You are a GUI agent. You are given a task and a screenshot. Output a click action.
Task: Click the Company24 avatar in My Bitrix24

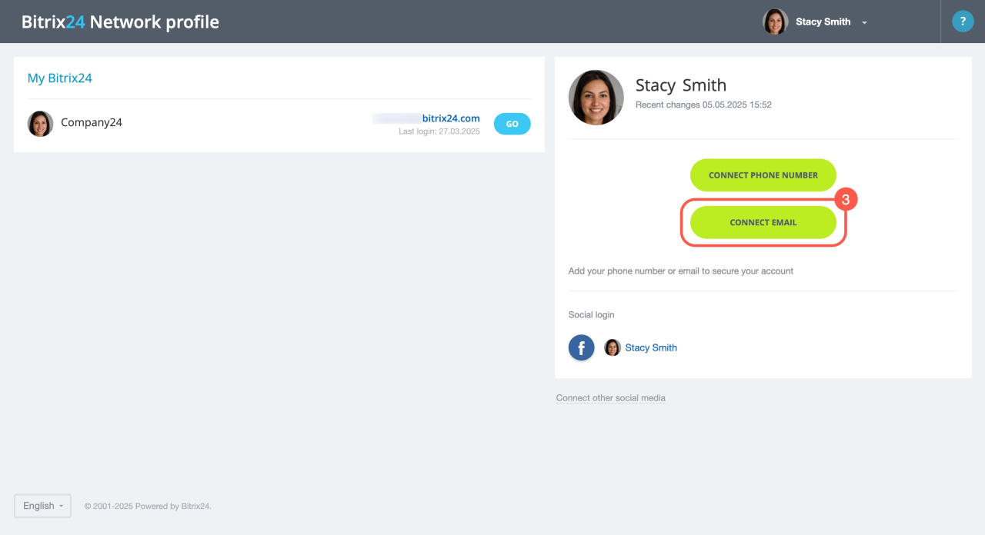40,124
